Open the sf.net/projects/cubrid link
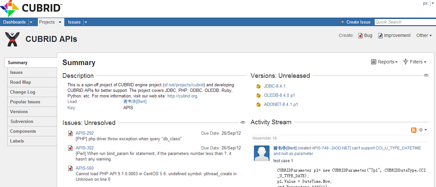Viewport: 436px width, 187px height. [x=184, y=85]
